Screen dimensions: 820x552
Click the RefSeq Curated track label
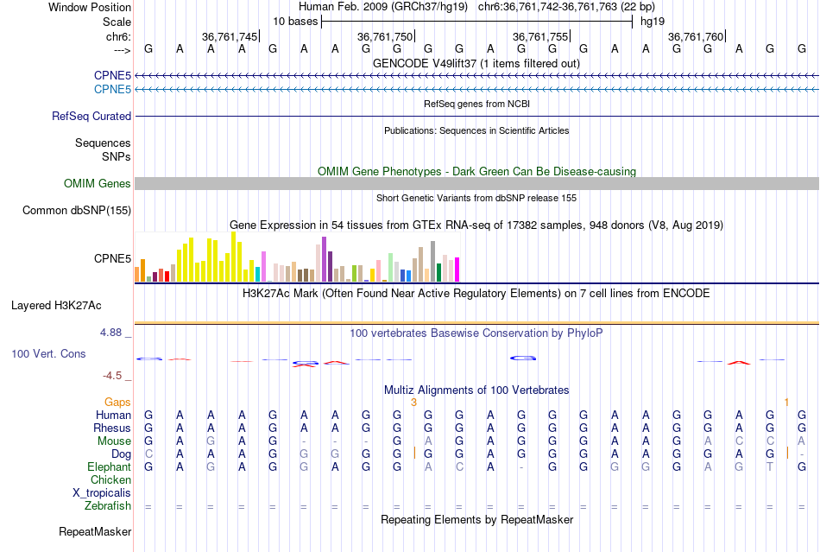pos(91,116)
